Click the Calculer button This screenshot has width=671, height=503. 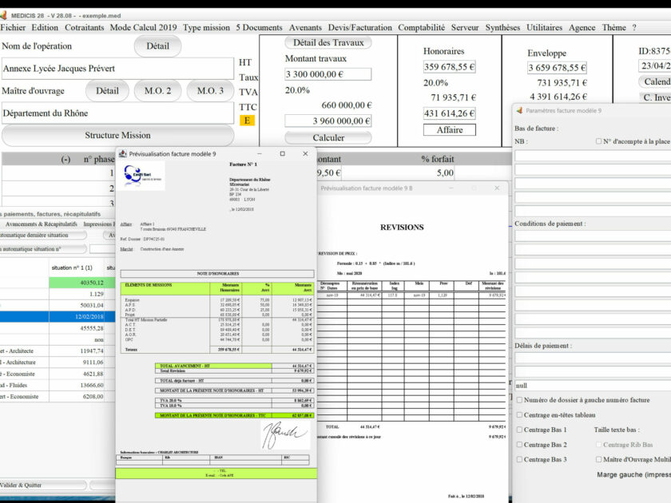click(x=328, y=137)
